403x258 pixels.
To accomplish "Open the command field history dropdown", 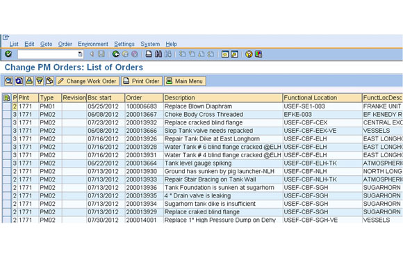I will 80,54.
